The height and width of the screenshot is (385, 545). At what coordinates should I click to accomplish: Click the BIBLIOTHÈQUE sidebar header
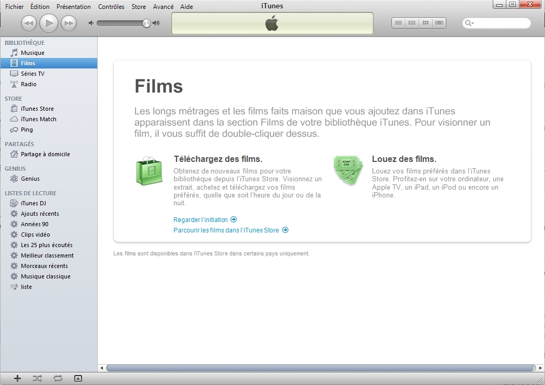coord(25,43)
